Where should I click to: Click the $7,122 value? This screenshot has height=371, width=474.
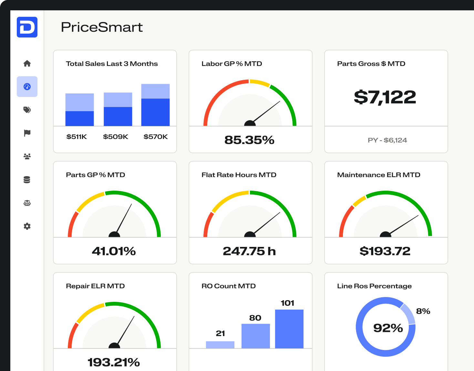[385, 97]
